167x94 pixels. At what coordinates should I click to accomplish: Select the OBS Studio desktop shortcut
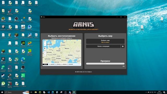16,20
